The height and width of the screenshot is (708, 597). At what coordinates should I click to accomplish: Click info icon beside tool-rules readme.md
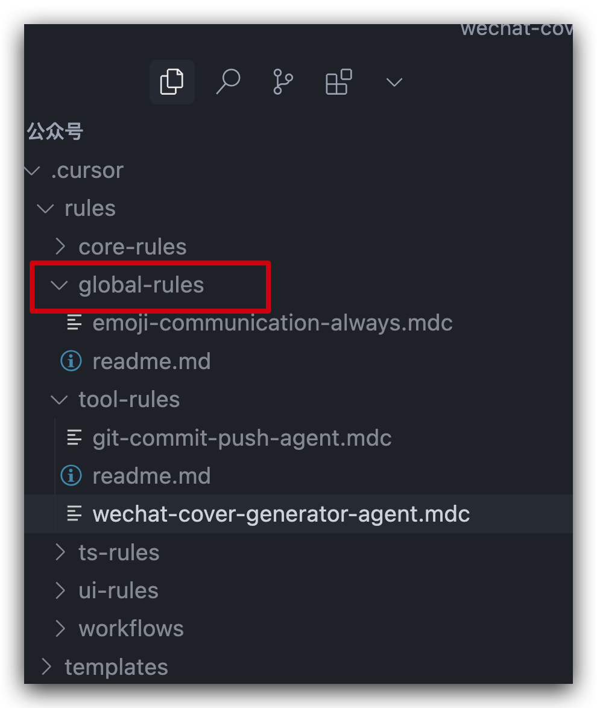click(71, 475)
